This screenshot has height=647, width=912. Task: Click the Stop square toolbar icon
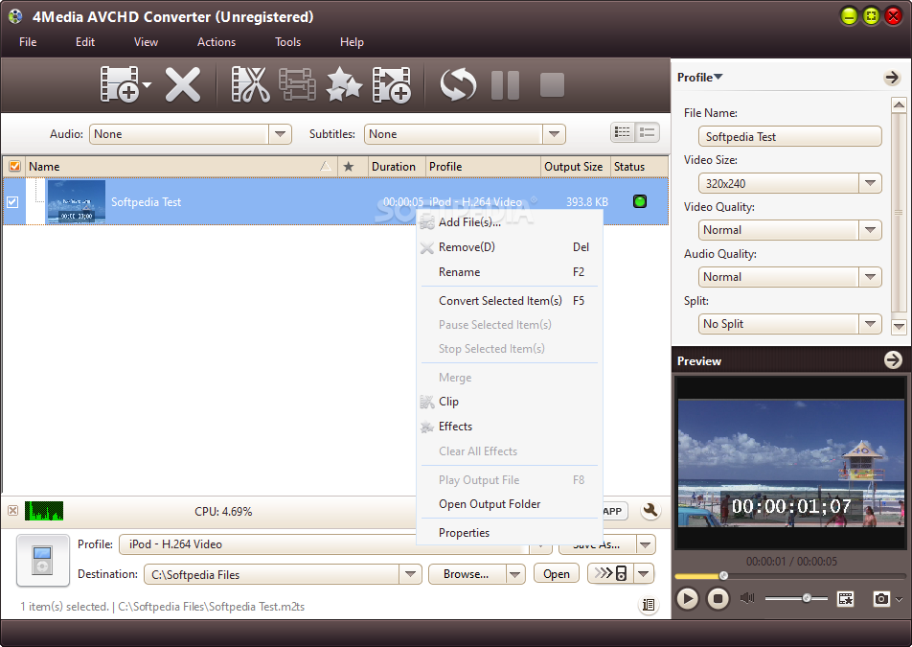(x=552, y=85)
